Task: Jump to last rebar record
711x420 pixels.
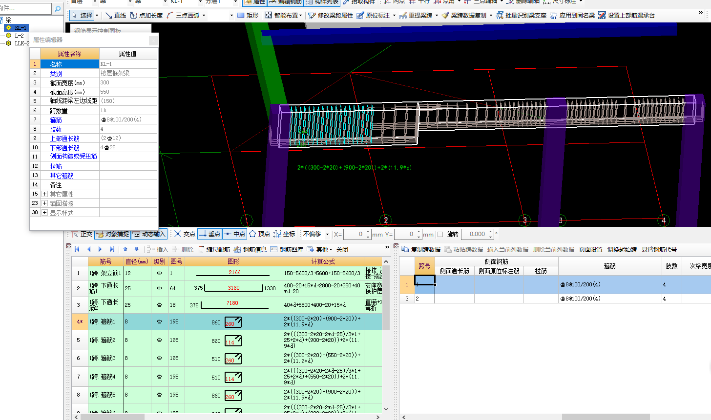Action: 112,249
